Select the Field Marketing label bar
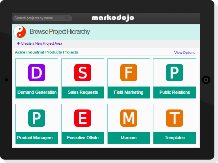Image resolution: width=218 pixels, height=163 pixels. point(129,93)
